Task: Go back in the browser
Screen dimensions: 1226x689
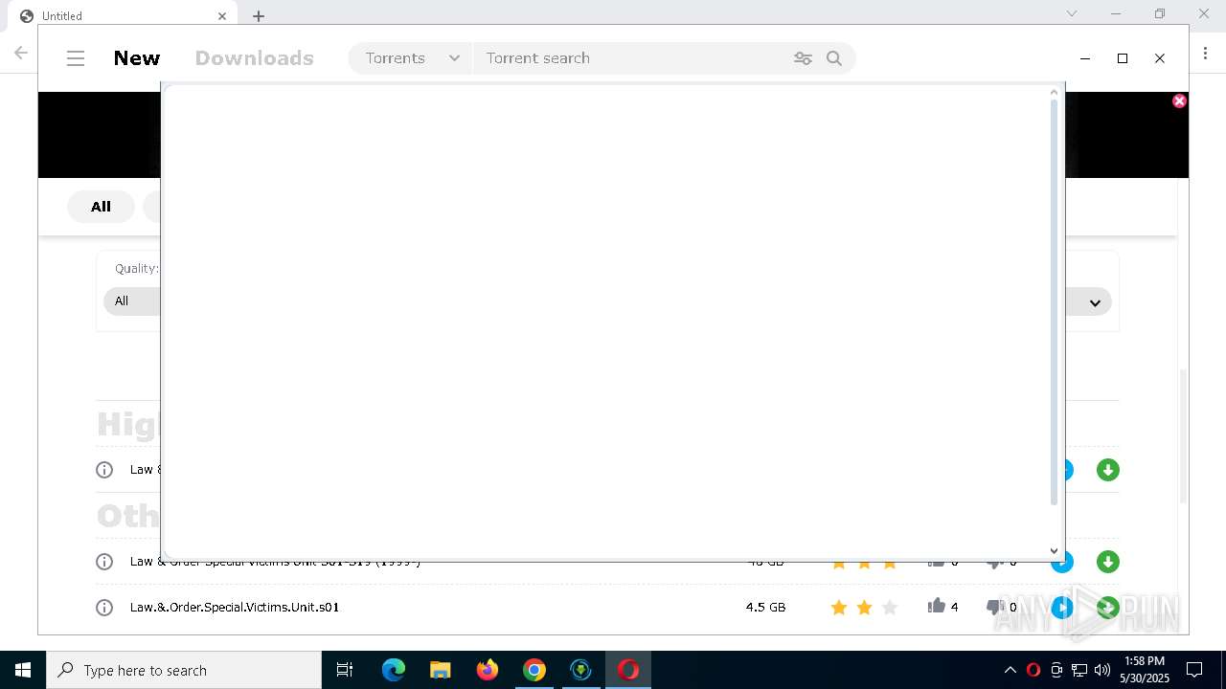Action: pos(21,53)
